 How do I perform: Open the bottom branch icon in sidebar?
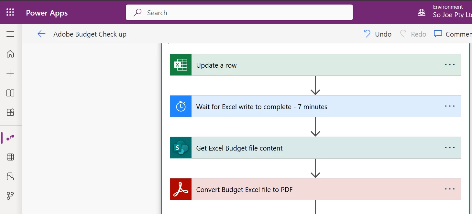click(10, 196)
